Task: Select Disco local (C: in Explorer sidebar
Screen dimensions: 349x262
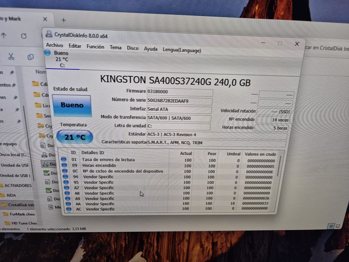Action: (14, 155)
